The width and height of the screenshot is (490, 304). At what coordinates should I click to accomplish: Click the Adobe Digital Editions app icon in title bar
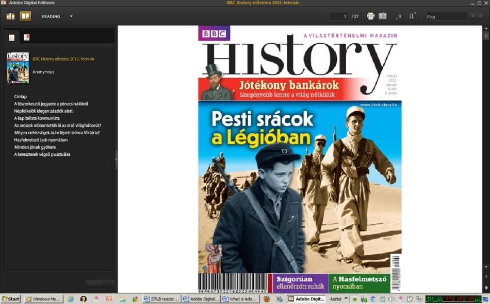(x=4, y=3)
